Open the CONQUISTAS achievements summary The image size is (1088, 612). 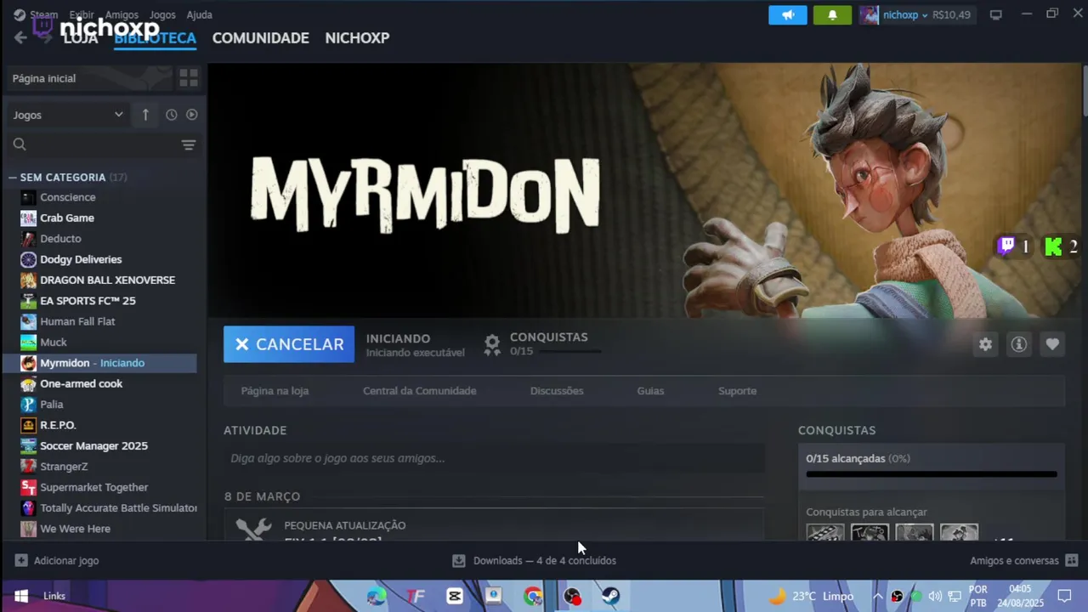542,343
